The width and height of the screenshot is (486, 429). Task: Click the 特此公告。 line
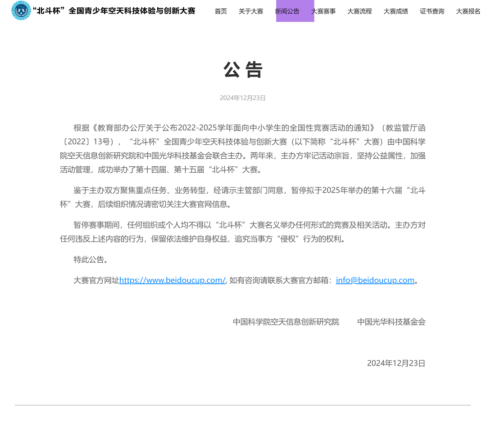[x=91, y=259]
